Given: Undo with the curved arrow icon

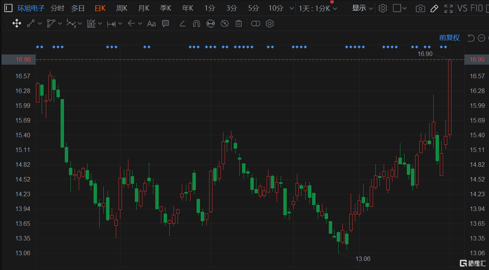Looking at the screenshot, I should click(x=471, y=38).
